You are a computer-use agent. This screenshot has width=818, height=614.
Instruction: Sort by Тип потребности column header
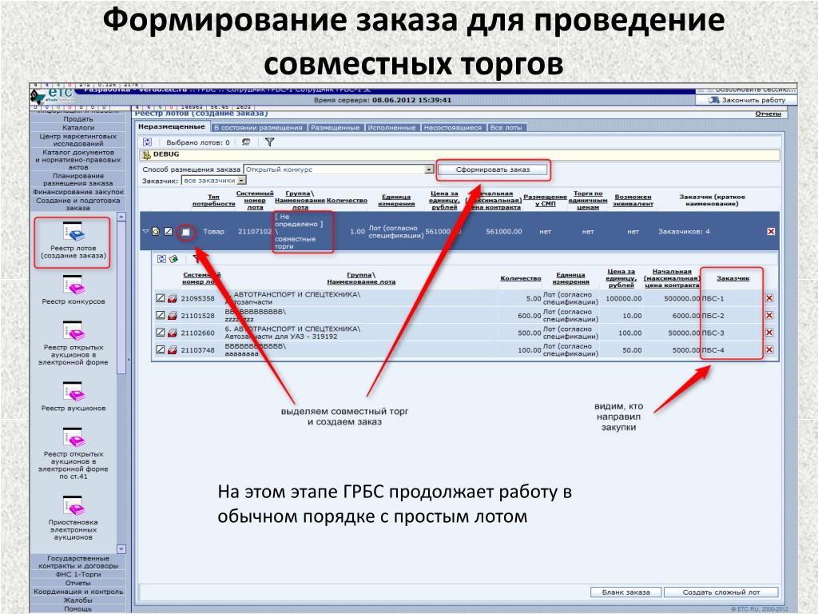coord(213,201)
